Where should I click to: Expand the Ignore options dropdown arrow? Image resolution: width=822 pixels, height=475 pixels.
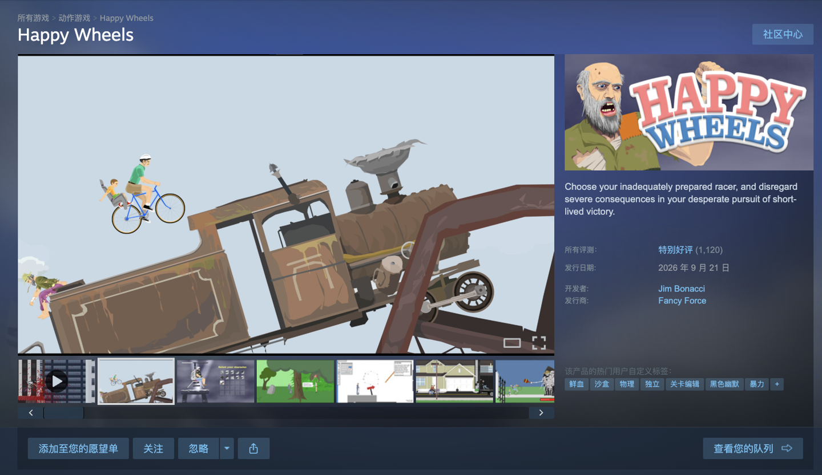pos(227,449)
